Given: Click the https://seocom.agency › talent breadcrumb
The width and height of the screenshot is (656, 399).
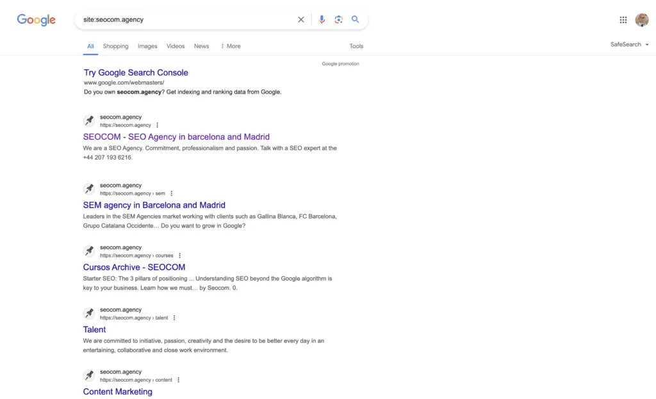Looking at the screenshot, I should [x=134, y=318].
